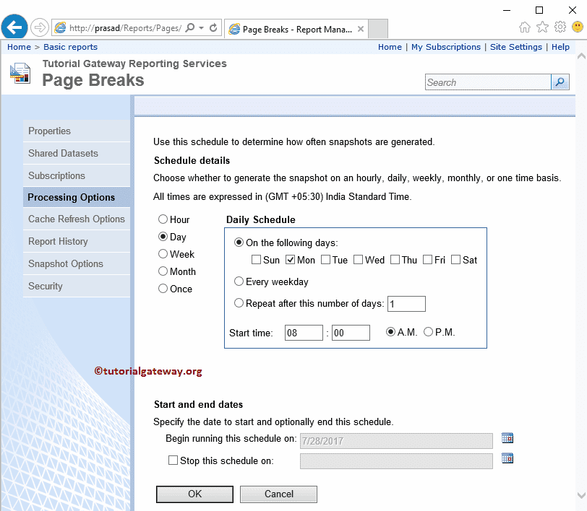Choose Repeat after this number of days

[x=239, y=303]
